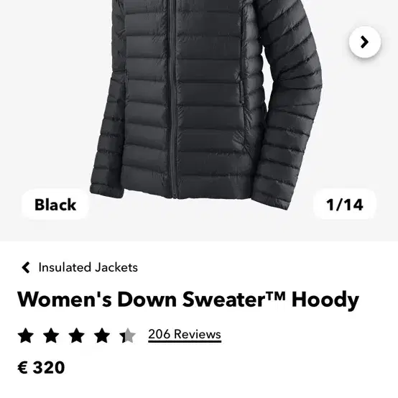Click the first rating star
Screen dimensions: 398x398
pos(26,335)
